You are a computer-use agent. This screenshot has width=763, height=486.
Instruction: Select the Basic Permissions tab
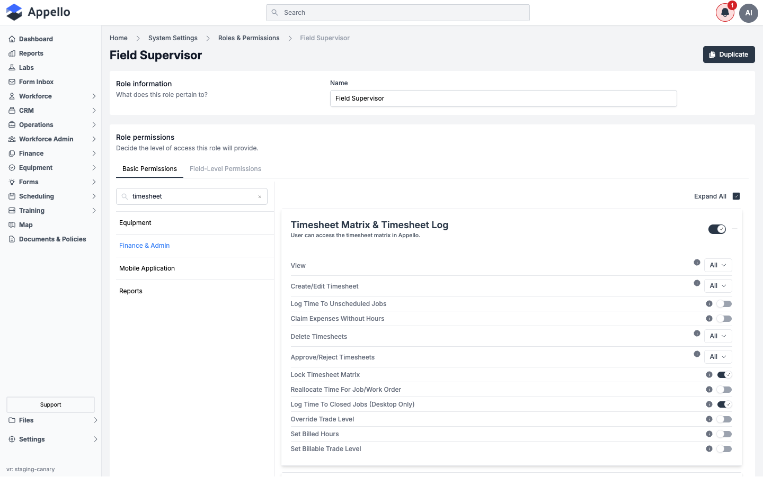point(149,169)
